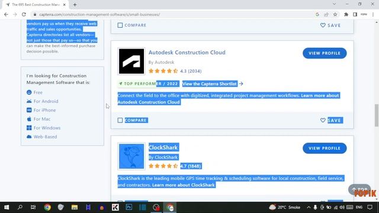Click By ClockShark vendor text
379x213 pixels.
click(x=163, y=157)
